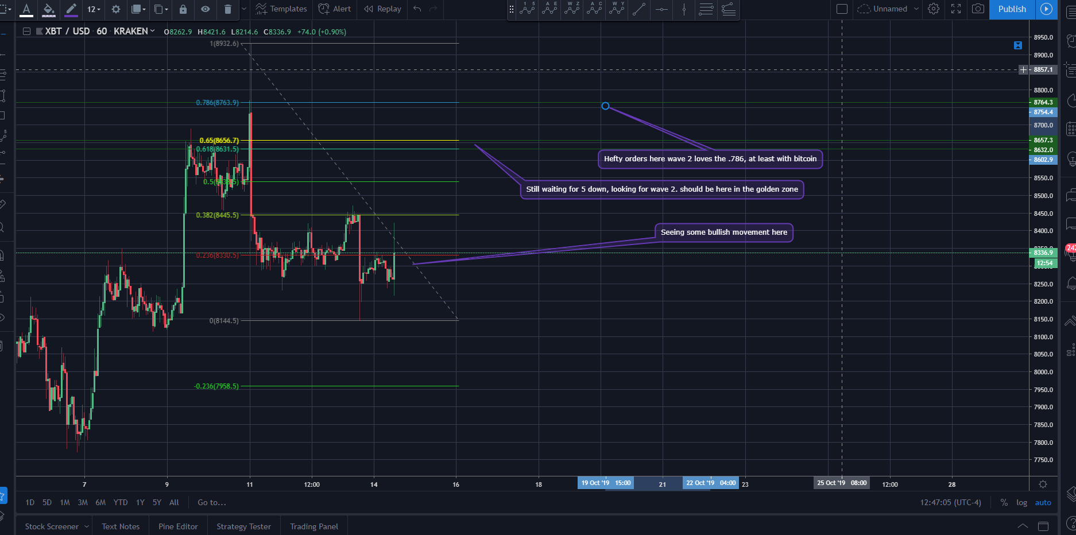
Task: Expand the chevron next to the trash icon
Action: point(244,9)
